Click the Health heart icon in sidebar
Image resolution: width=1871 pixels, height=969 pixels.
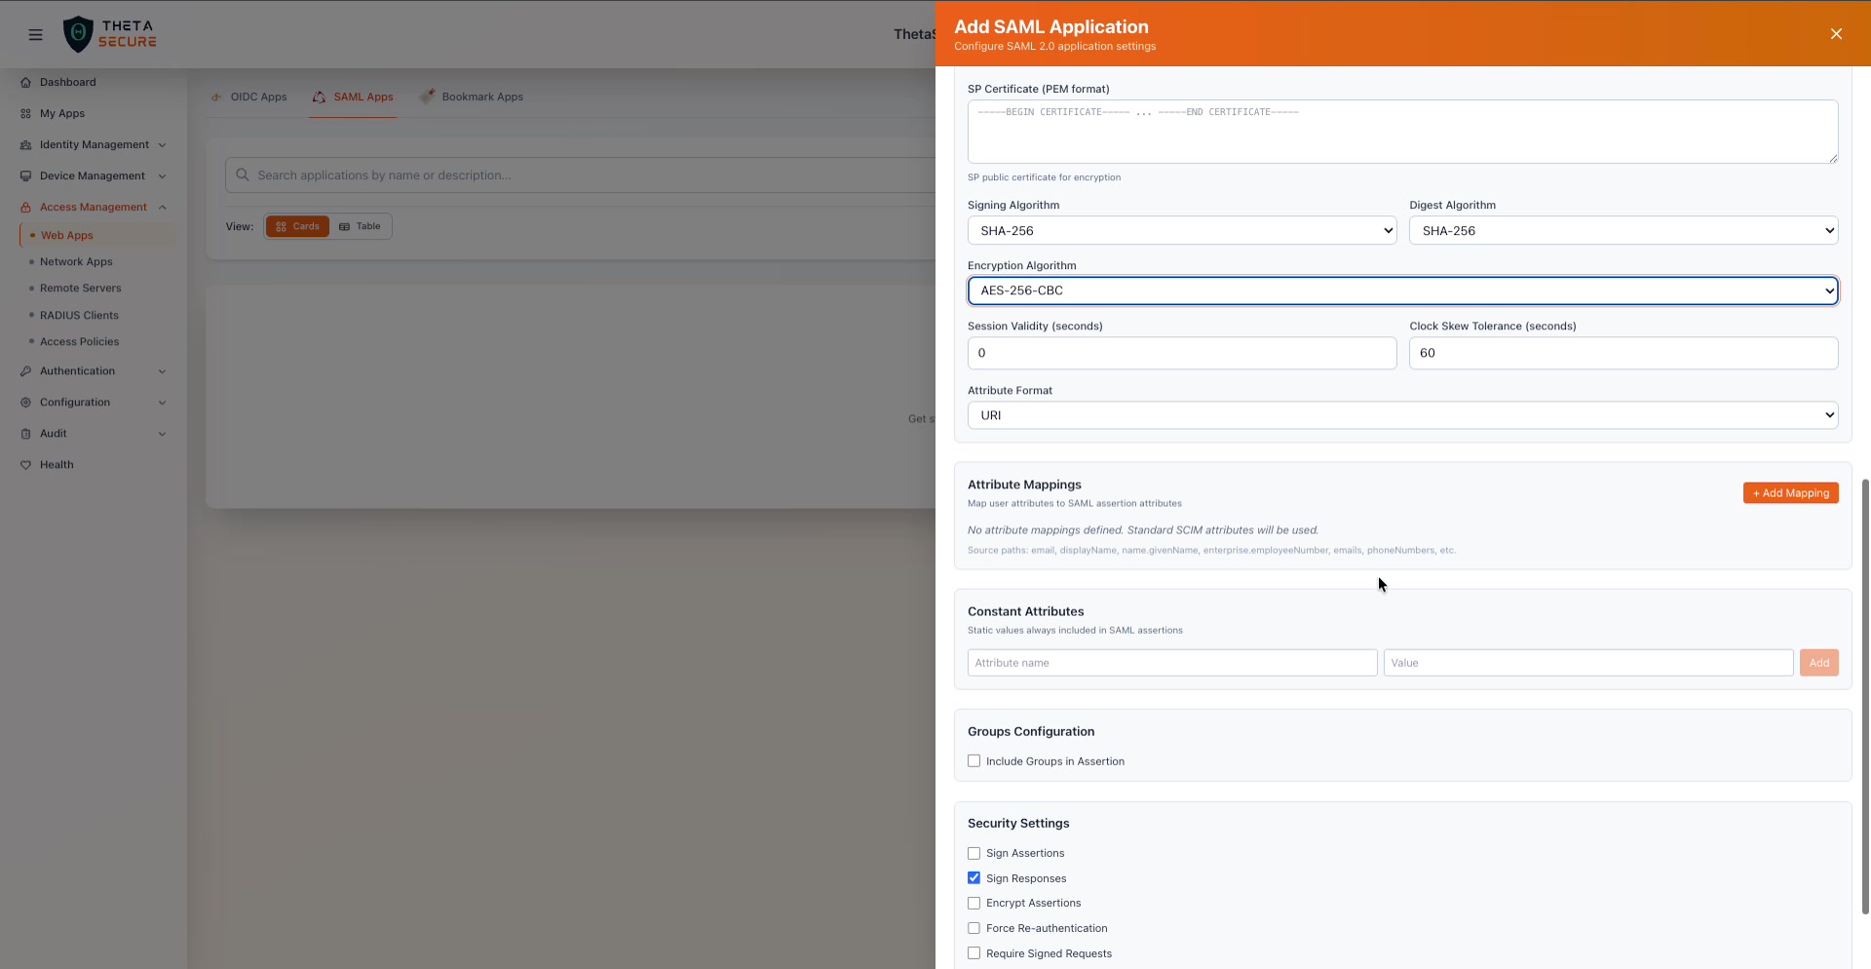tap(26, 465)
